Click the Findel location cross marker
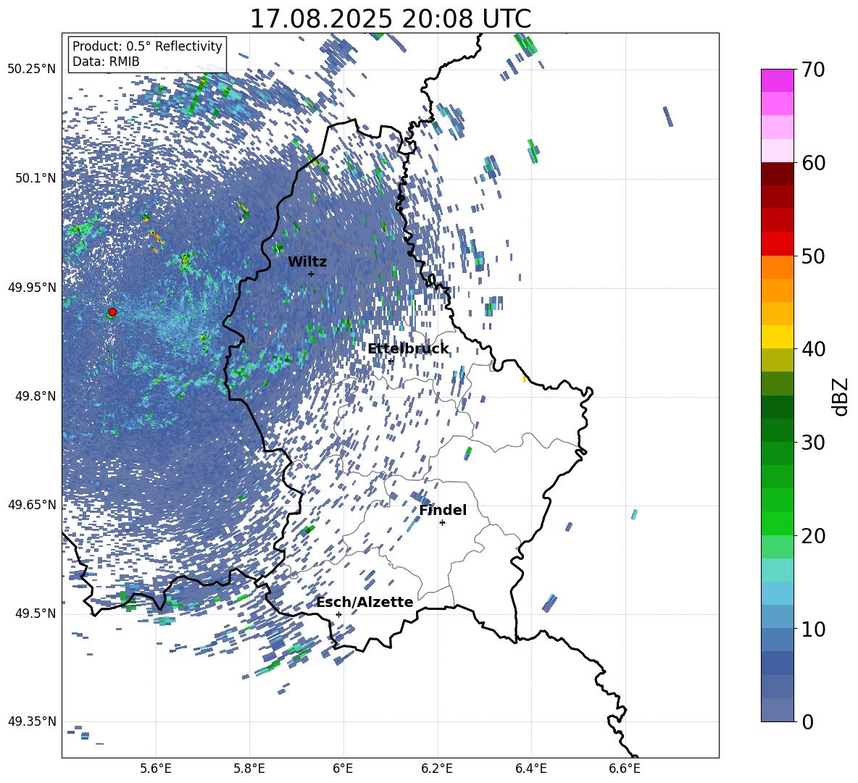This screenshot has height=783, width=858. click(442, 523)
